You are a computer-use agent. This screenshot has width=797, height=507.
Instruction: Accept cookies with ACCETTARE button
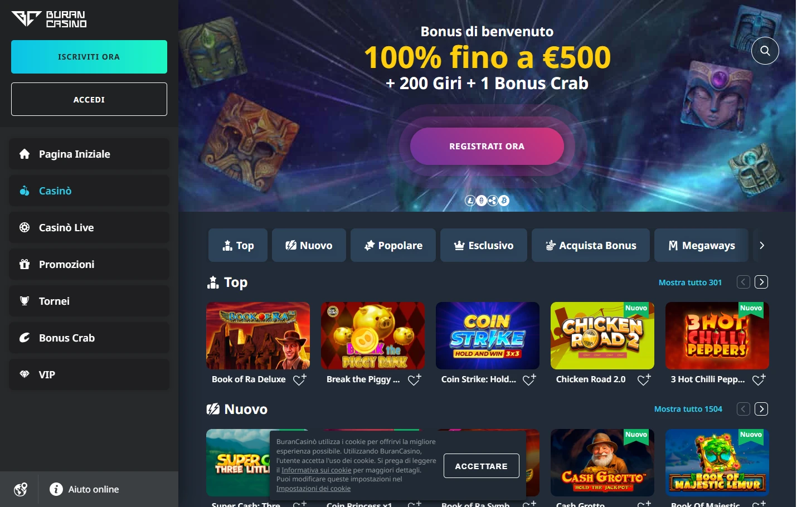pyautogui.click(x=482, y=466)
